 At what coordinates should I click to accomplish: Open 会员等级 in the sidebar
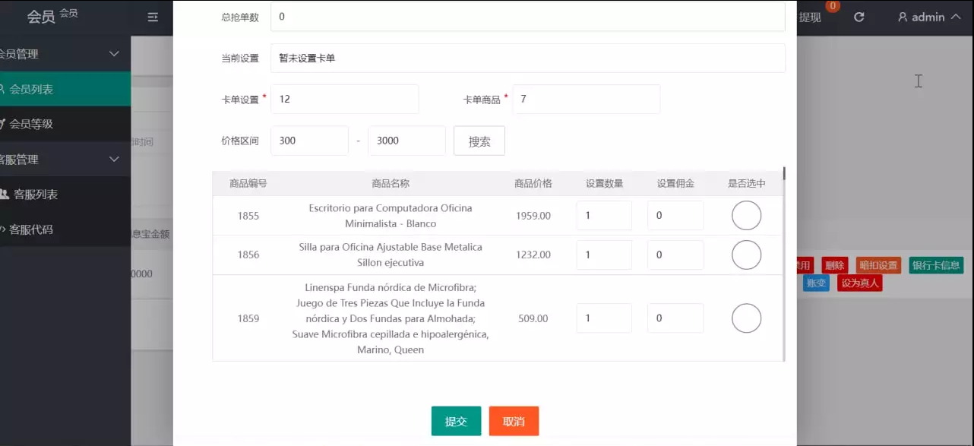click(x=31, y=124)
